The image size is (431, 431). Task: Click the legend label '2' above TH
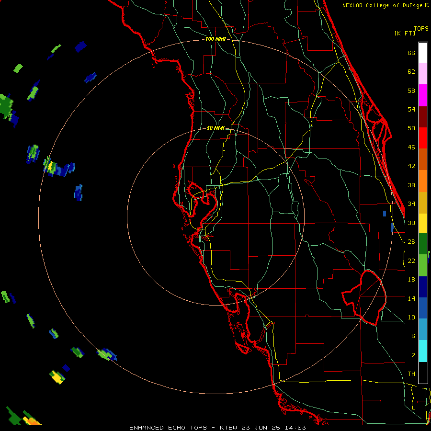[413, 355]
